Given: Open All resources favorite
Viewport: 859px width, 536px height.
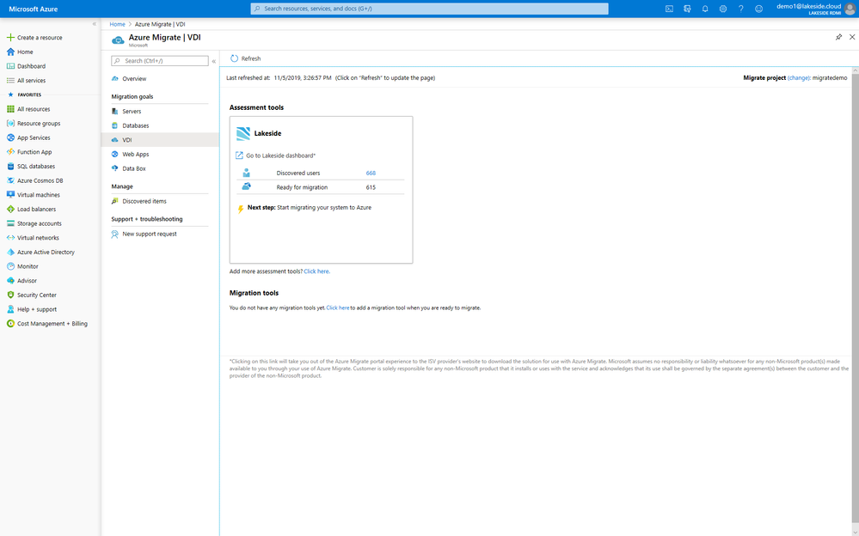Looking at the screenshot, I should pos(34,109).
